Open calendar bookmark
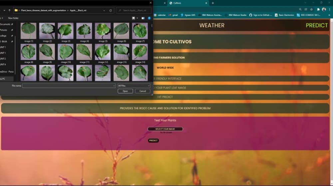Viewport: 333px width, 186px height. (x=160, y=15)
